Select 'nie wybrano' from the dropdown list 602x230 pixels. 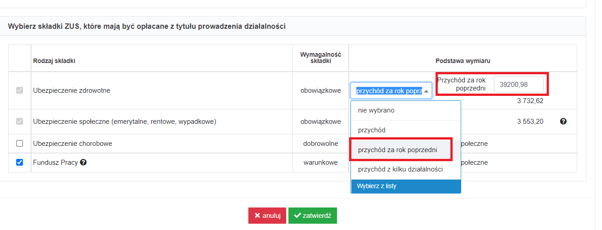click(x=406, y=110)
